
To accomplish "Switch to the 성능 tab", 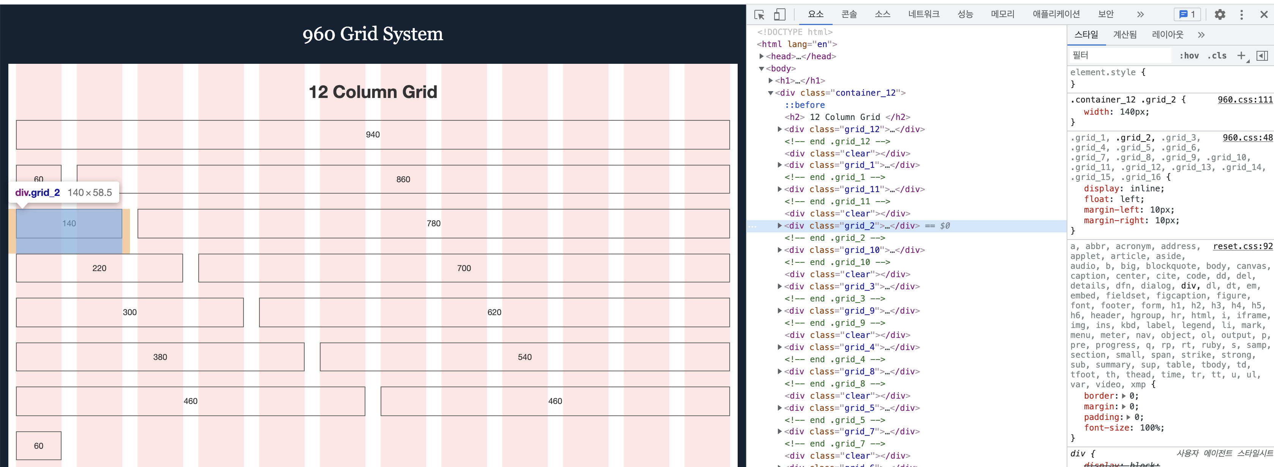I will pos(965,14).
